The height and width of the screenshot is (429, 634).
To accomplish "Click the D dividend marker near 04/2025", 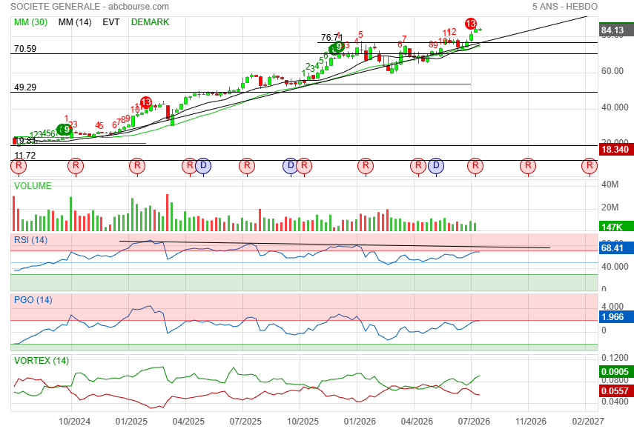I will tap(203, 166).
